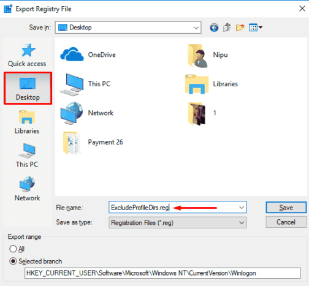Viewport: 309px width, 286px height.
Task: Click the Cancel button
Action: [286, 222]
